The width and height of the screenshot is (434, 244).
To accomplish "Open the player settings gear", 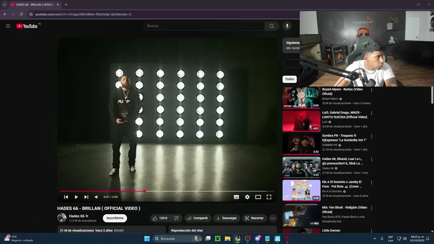I will (247, 197).
